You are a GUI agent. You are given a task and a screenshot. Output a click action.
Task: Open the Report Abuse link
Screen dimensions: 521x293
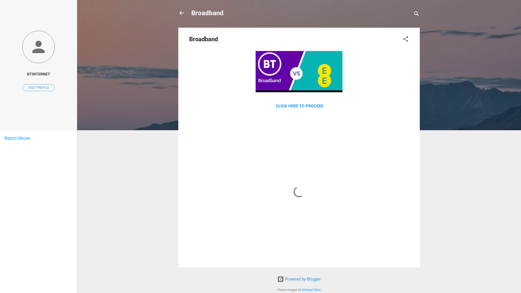(x=17, y=138)
